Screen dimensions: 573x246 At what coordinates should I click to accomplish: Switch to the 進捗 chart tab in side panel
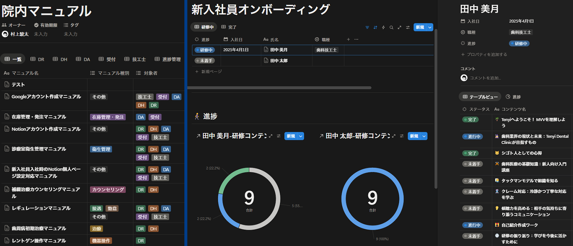tap(513, 97)
